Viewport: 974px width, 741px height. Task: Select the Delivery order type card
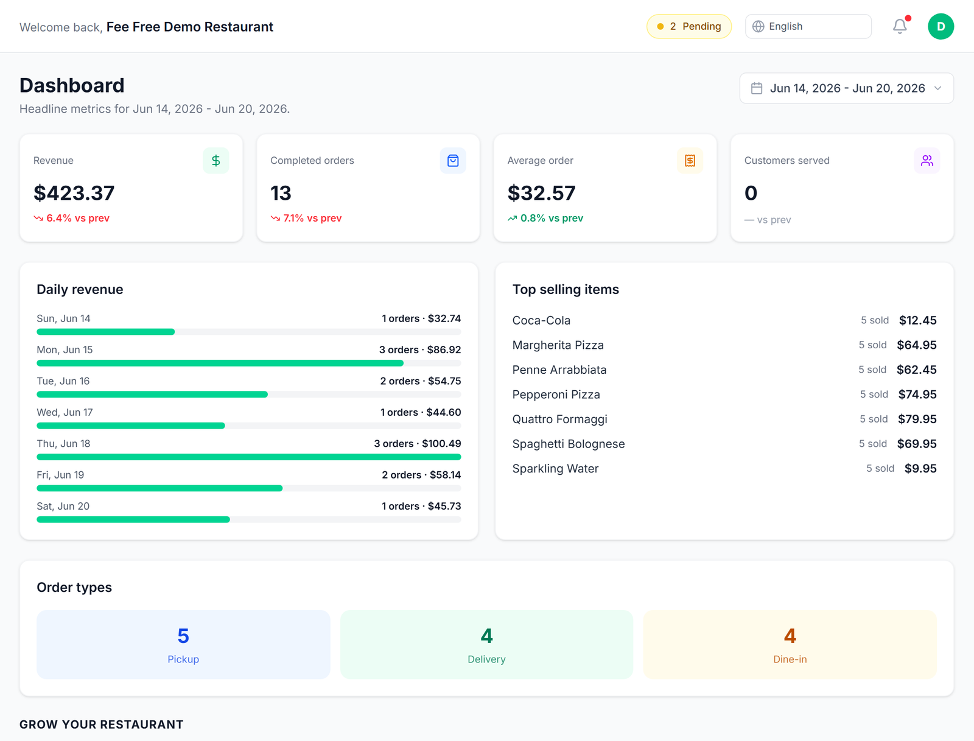point(486,644)
